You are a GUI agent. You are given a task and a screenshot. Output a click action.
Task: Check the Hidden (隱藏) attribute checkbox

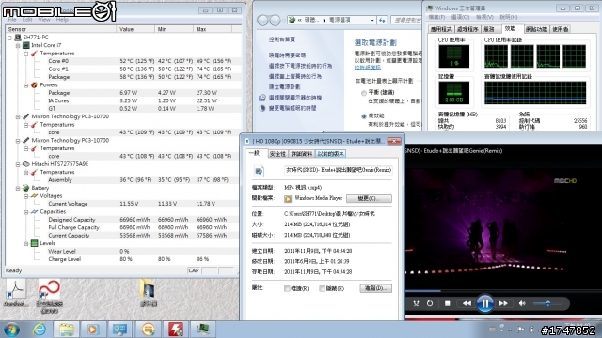(x=322, y=288)
